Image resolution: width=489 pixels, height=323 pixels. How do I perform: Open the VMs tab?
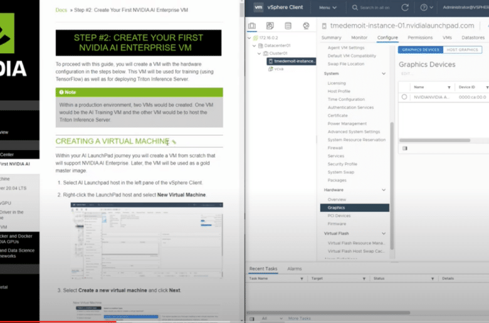tap(447, 38)
